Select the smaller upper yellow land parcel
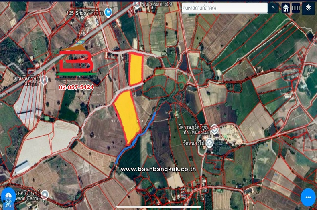This screenshot has height=210, width=317. tap(136, 68)
